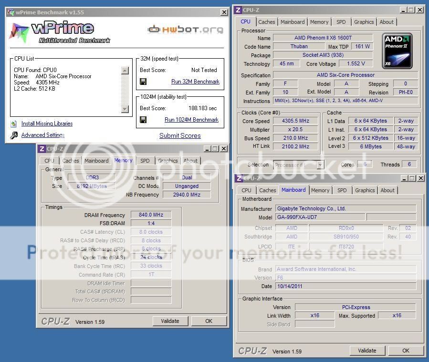429x362 pixels.
Task: Open the SPD tab in the CPU-Z processor window
Action: 341,22
